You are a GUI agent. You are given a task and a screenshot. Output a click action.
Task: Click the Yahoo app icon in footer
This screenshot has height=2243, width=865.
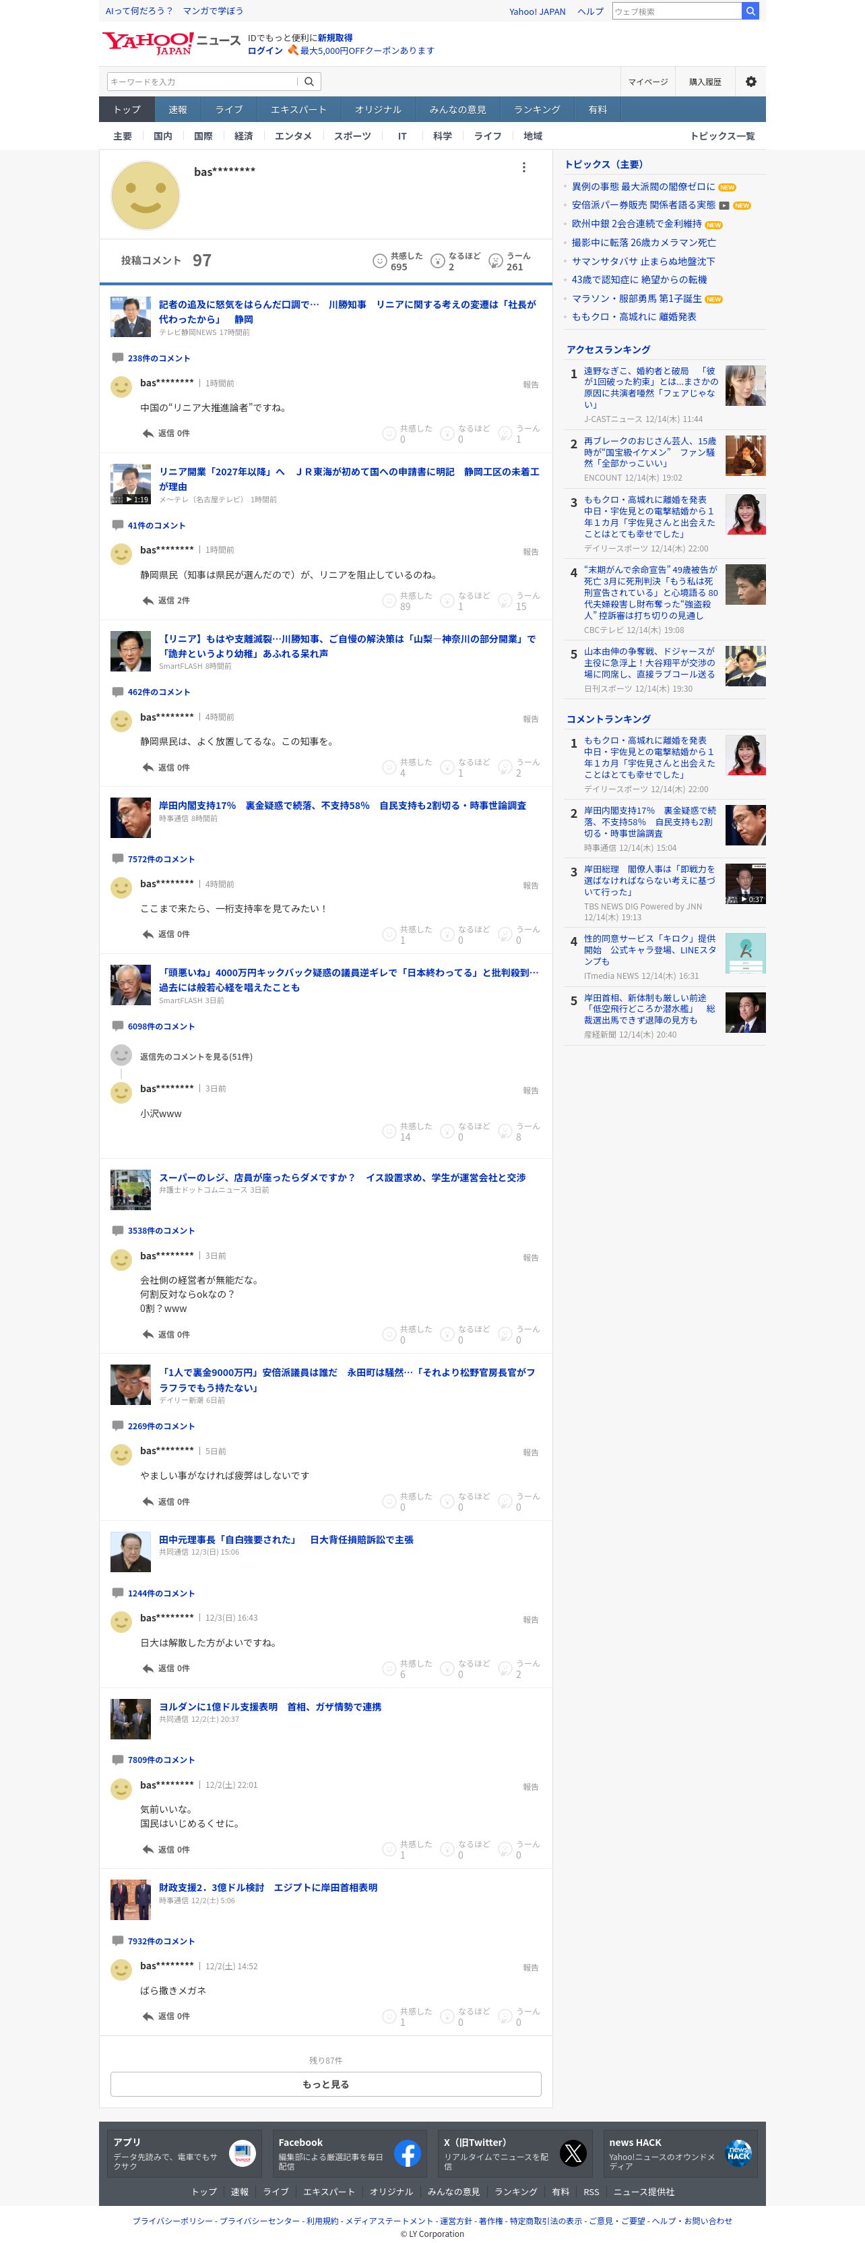242,2153
